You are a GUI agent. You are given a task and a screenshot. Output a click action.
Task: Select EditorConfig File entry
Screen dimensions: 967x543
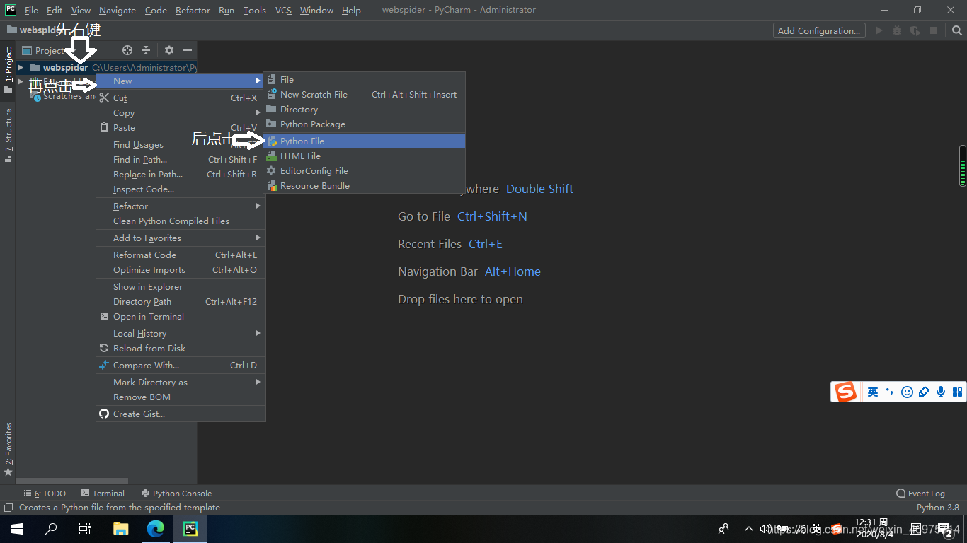[365, 170]
